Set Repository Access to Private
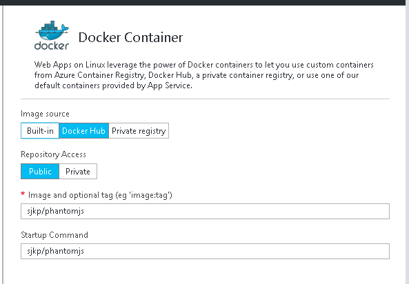Viewport: 409px width, 284px height. coord(78,172)
